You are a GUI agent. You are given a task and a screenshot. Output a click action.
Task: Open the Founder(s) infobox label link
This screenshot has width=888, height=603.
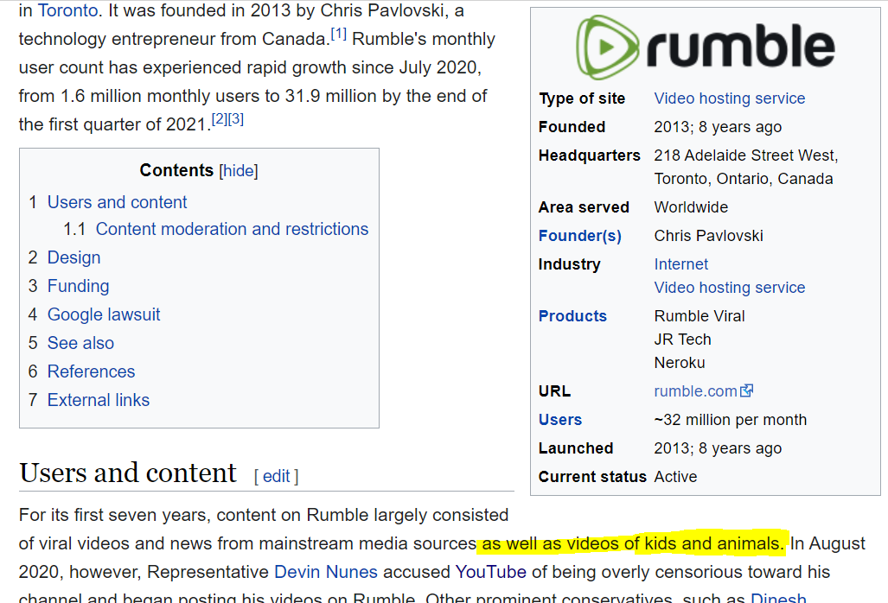pos(580,236)
